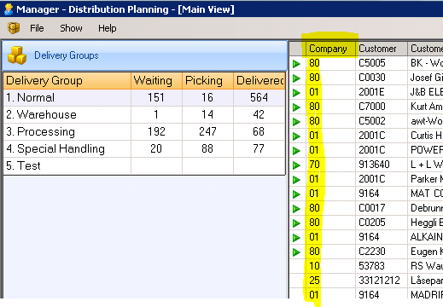
Task: Select customer cell 913640
Action: [x=382, y=165]
